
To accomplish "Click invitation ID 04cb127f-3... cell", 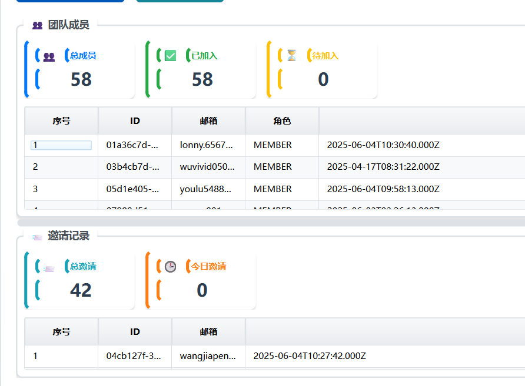I will click(x=135, y=356).
